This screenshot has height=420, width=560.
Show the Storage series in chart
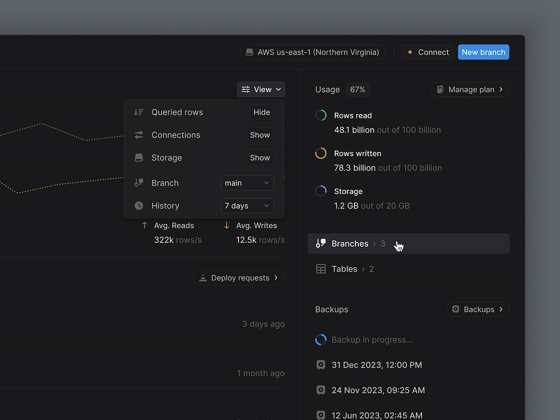[x=260, y=158]
